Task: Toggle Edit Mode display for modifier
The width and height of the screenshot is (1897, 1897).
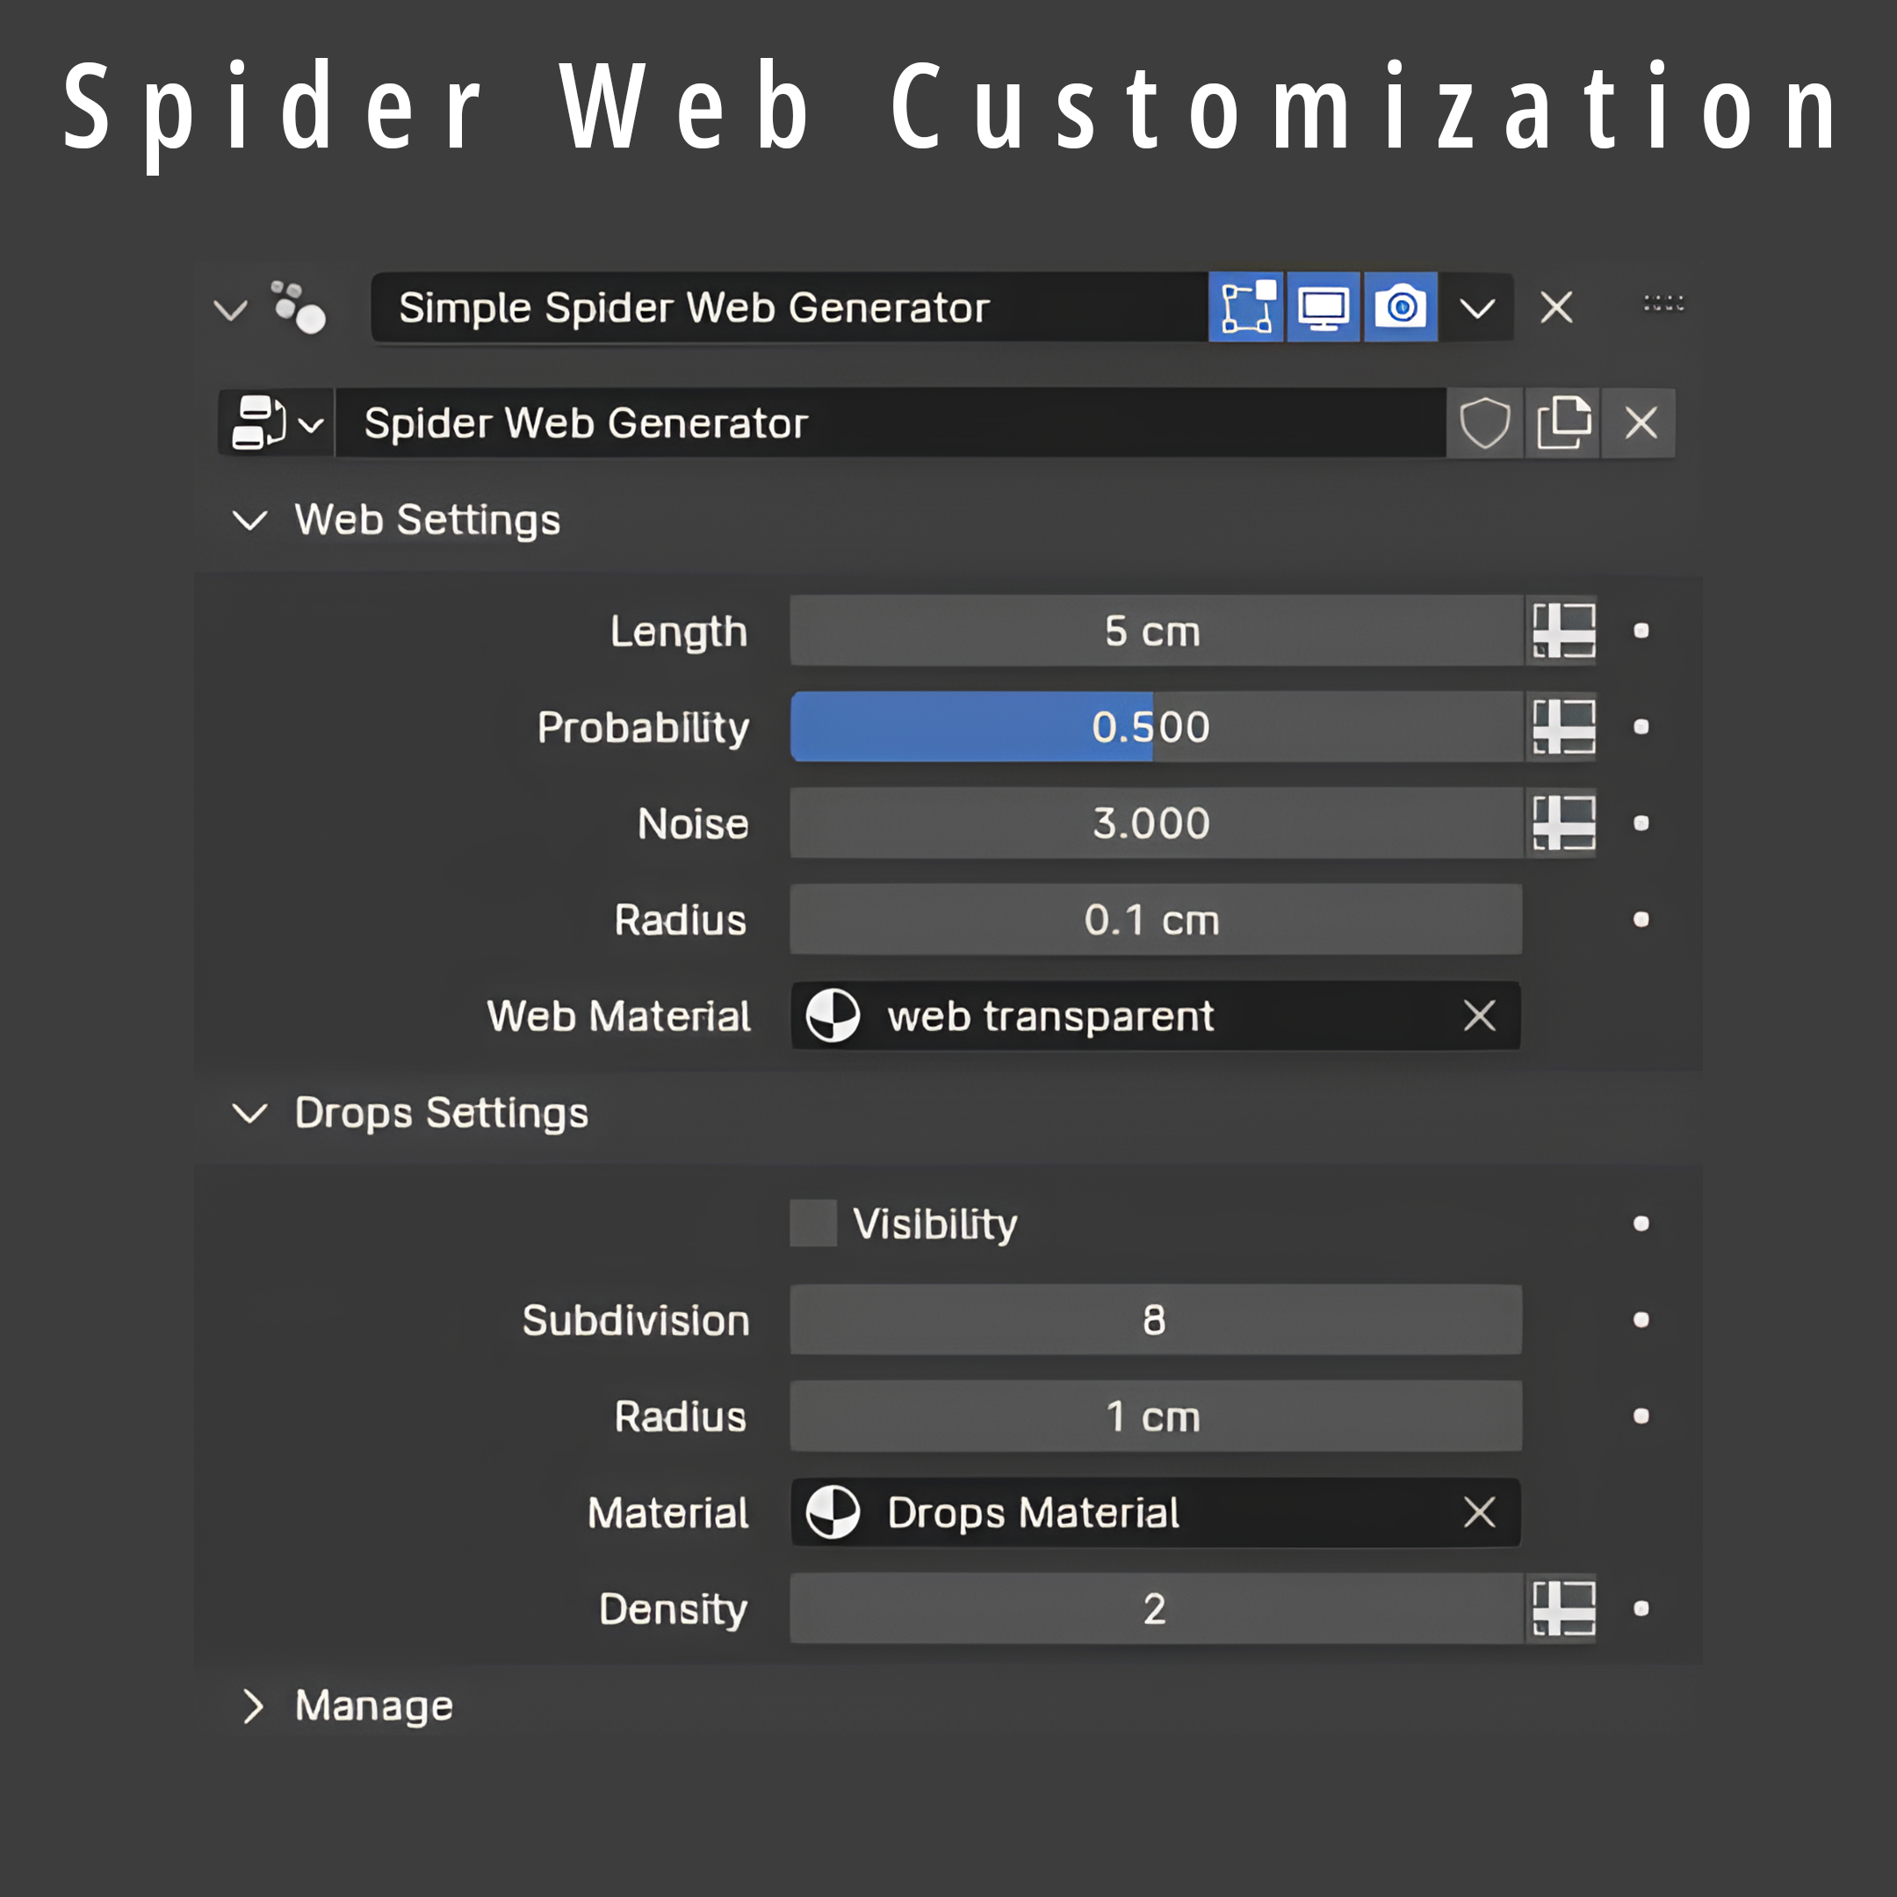Action: tap(1246, 307)
